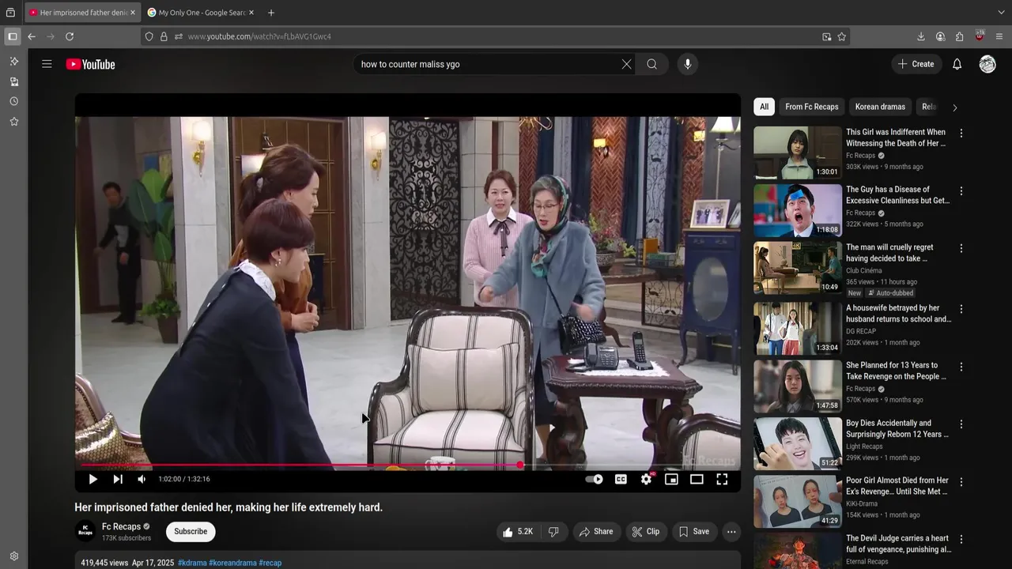Toggle the browser sidebar panel button
The image size is (1012, 569).
coord(13,36)
